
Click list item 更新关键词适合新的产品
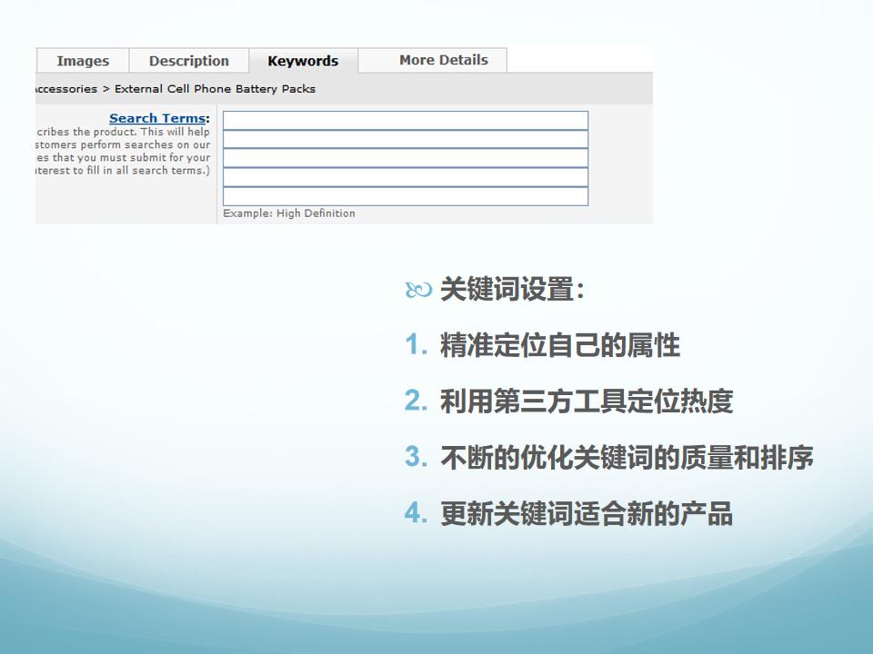tap(586, 514)
